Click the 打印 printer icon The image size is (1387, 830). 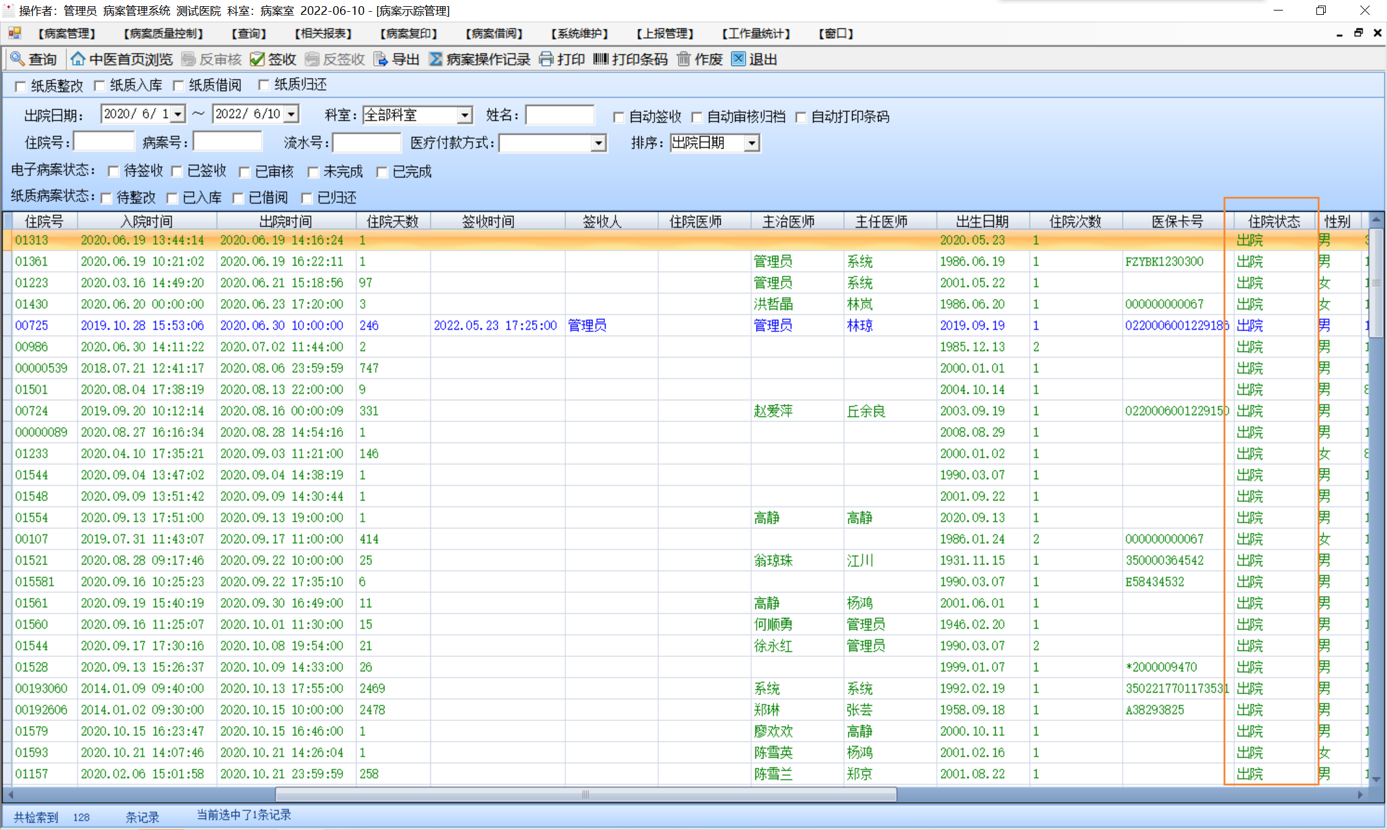coord(546,59)
